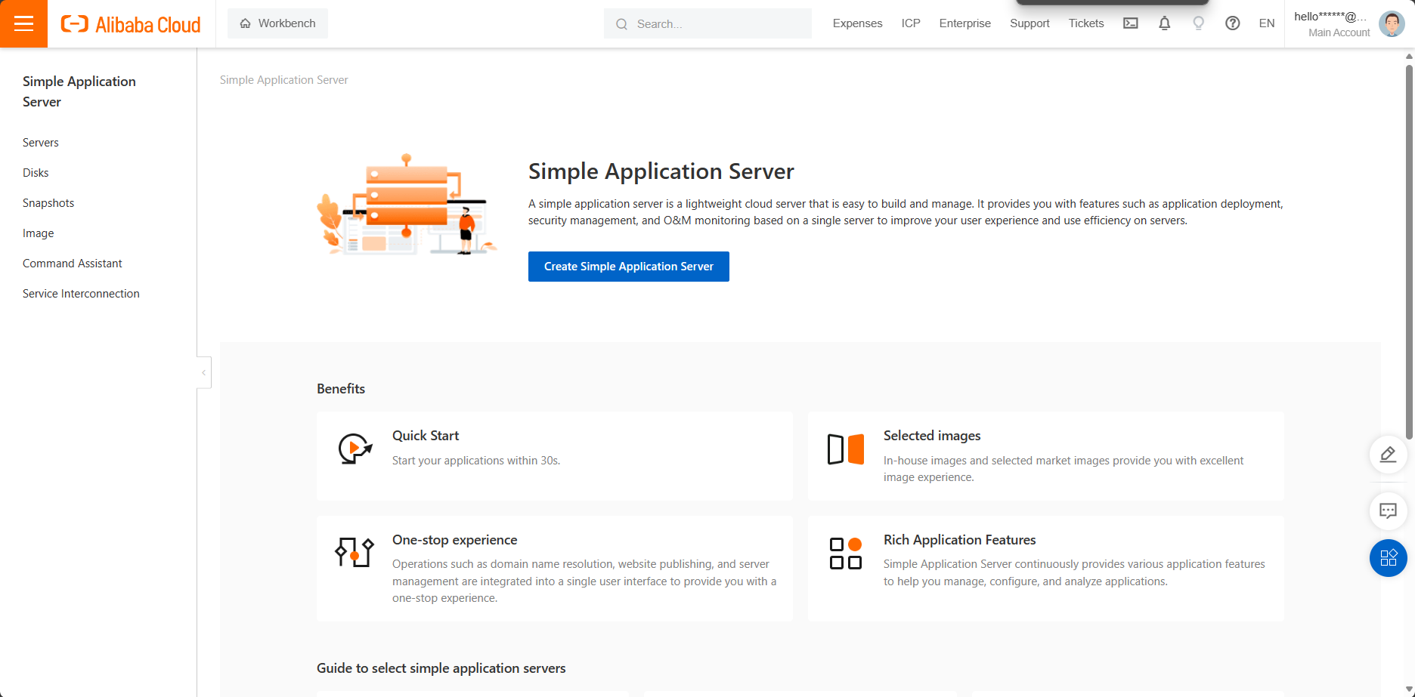Viewport: 1415px width, 697px height.
Task: Click the Rich Application Features icon
Action: pyautogui.click(x=846, y=553)
